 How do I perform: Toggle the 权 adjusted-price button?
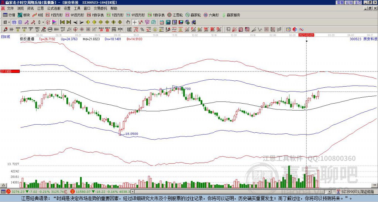(48, 22)
